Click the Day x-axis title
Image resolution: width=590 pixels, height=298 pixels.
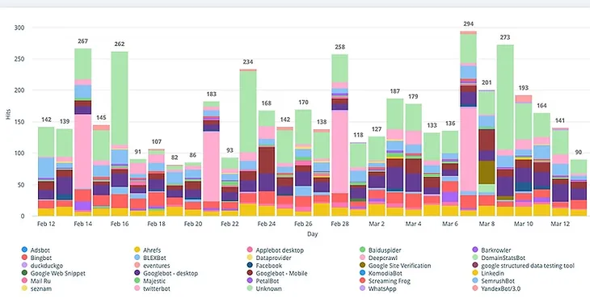[x=312, y=234]
